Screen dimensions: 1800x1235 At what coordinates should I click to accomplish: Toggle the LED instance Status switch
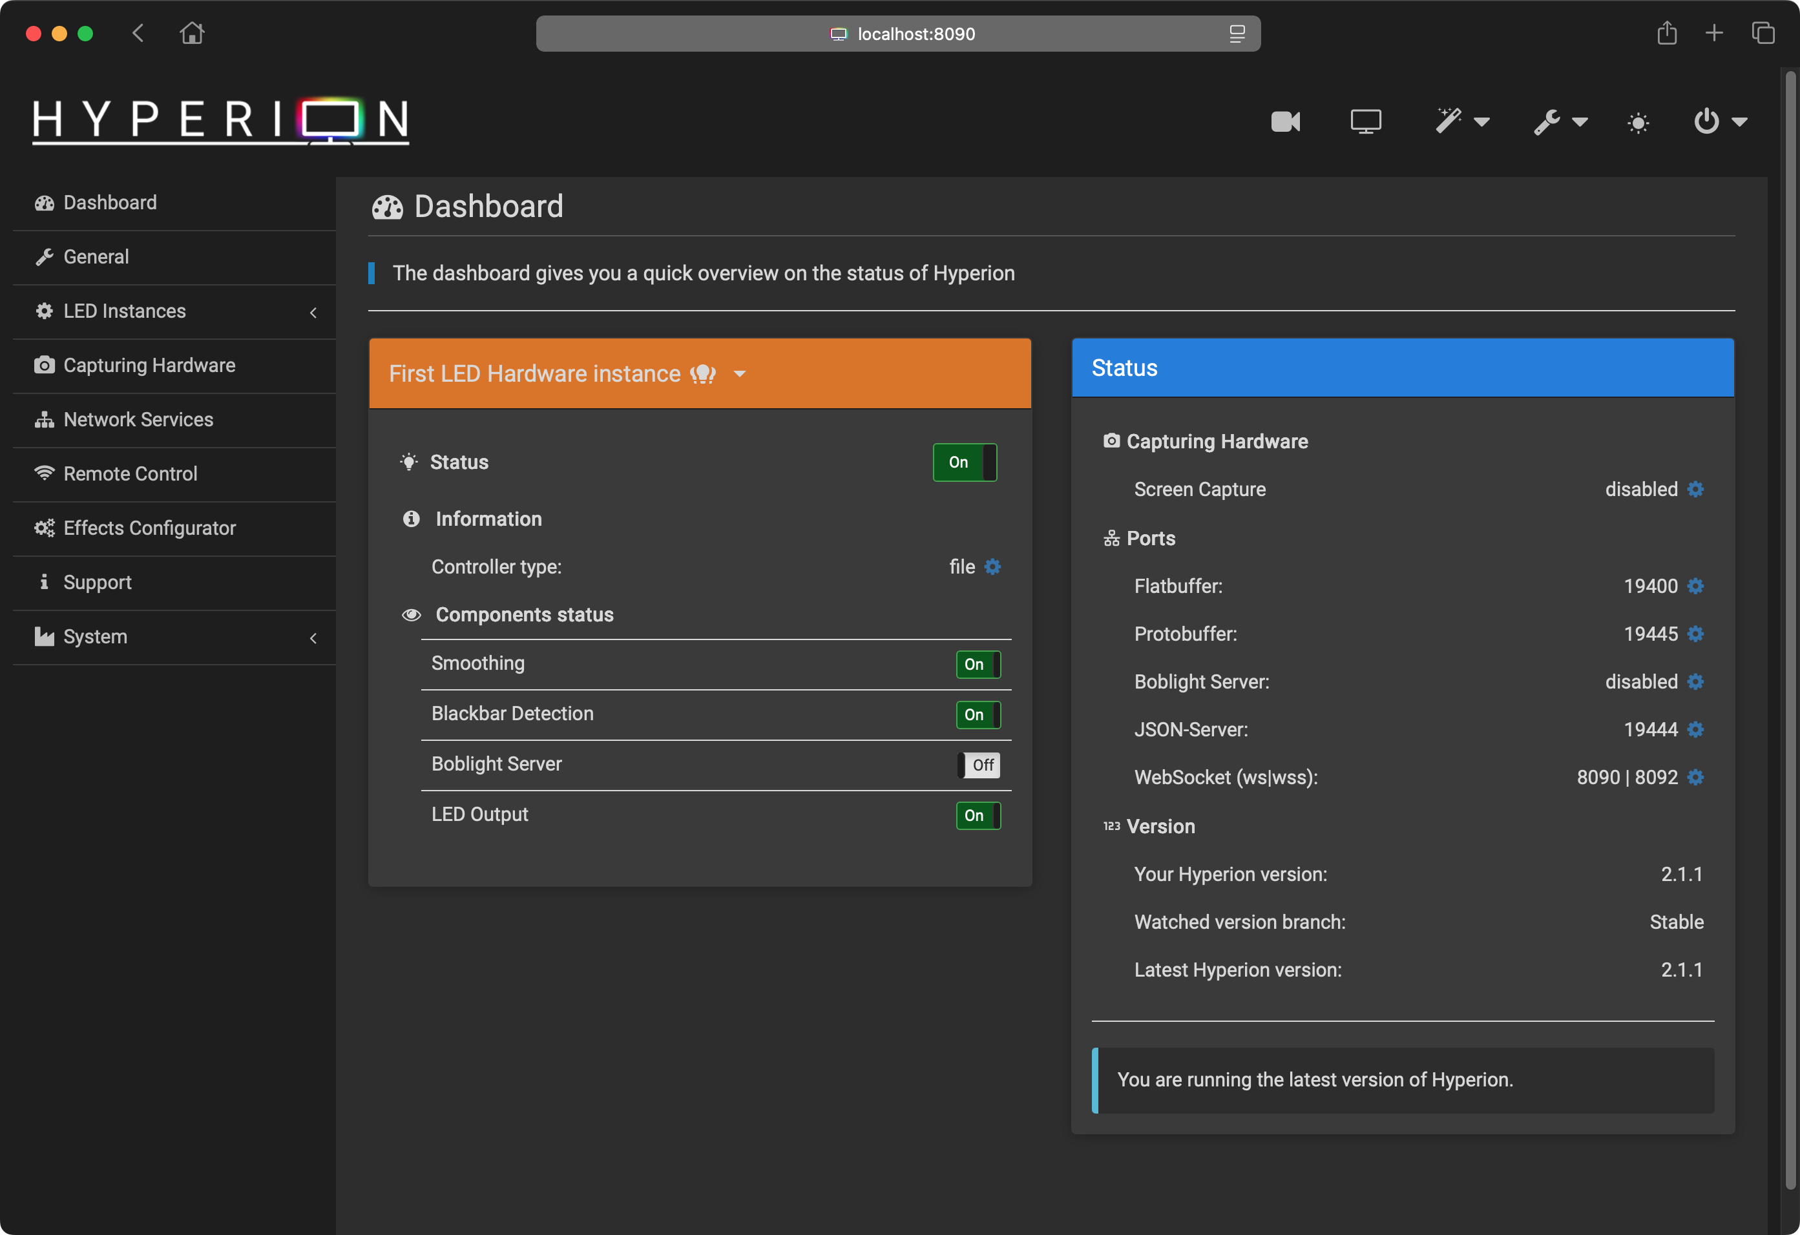pos(964,462)
